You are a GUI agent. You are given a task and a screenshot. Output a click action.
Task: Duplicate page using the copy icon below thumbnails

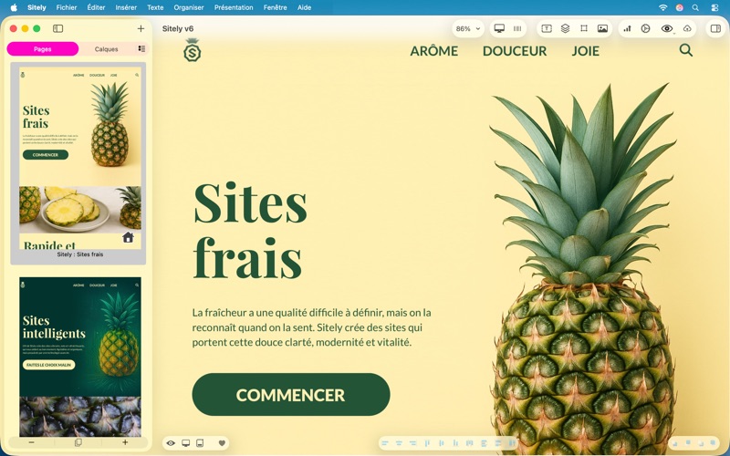tap(78, 442)
